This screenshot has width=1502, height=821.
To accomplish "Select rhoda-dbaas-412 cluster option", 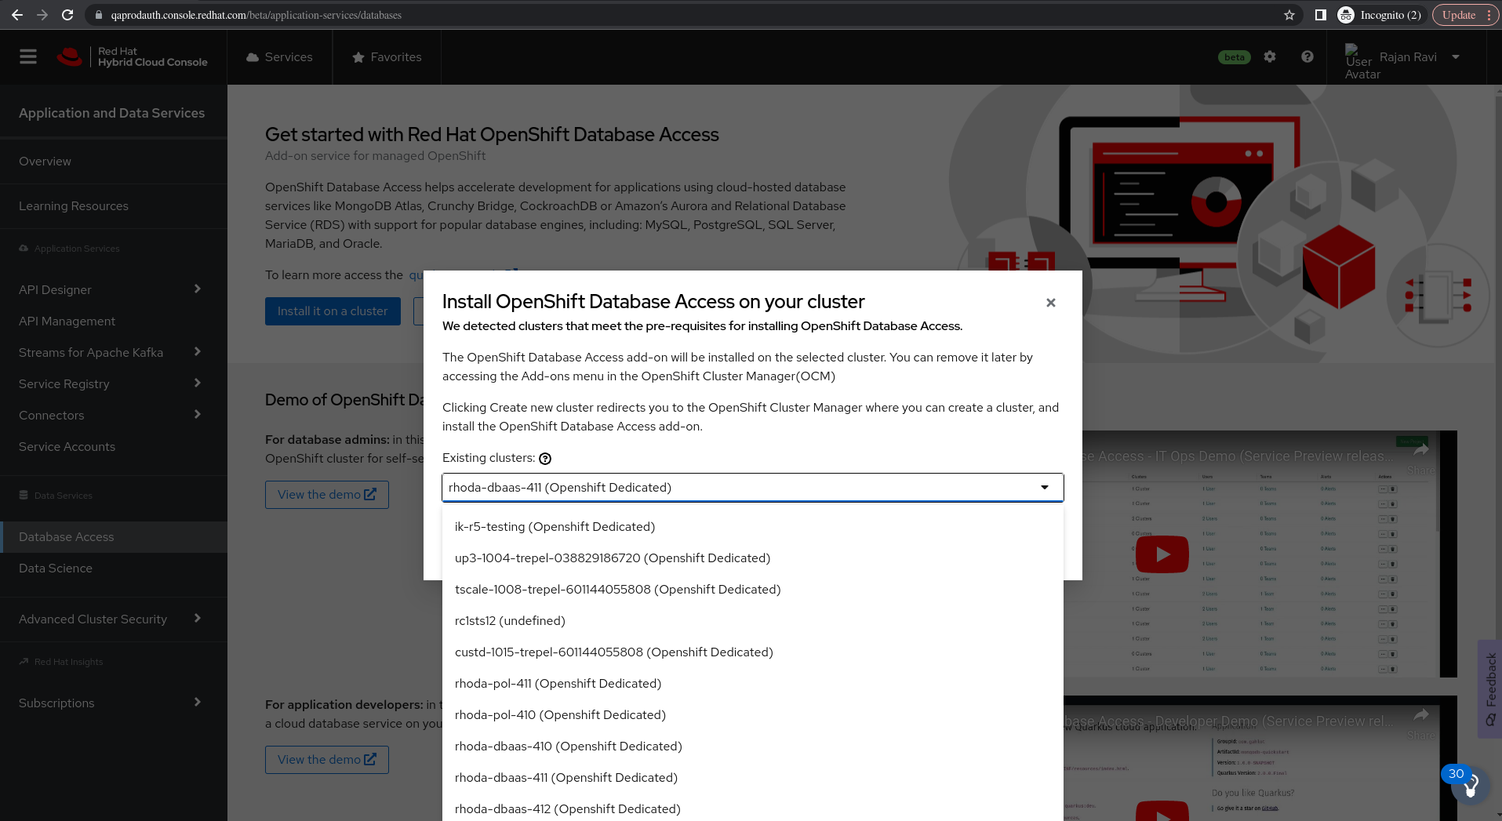I will tap(753, 808).
